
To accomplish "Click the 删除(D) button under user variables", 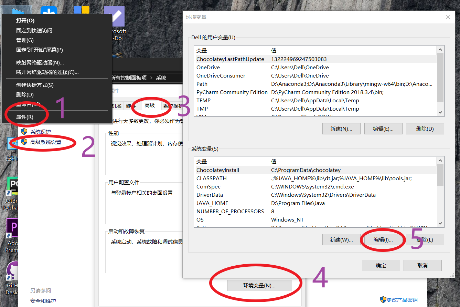I will (425, 129).
